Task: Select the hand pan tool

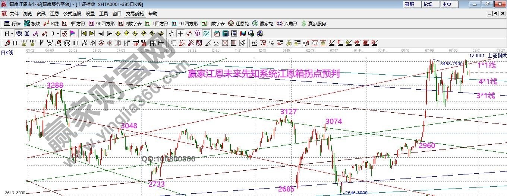Action: [x=172, y=33]
